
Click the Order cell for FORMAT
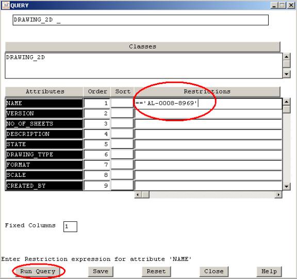97,165
